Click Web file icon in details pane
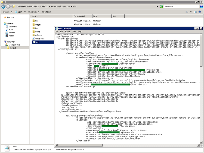 click(7, 148)
